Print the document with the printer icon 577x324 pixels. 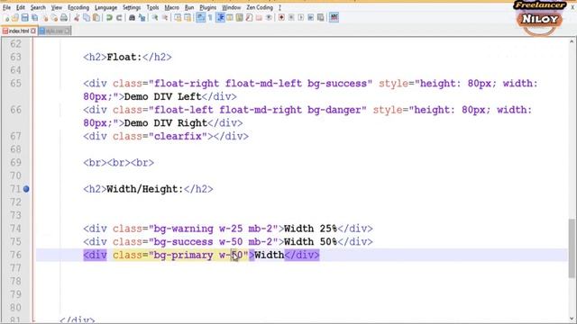point(64,18)
